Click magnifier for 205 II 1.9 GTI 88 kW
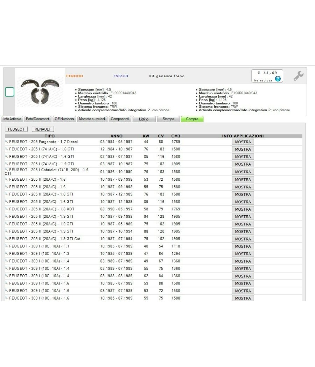315x367 pixels. pos(6,231)
